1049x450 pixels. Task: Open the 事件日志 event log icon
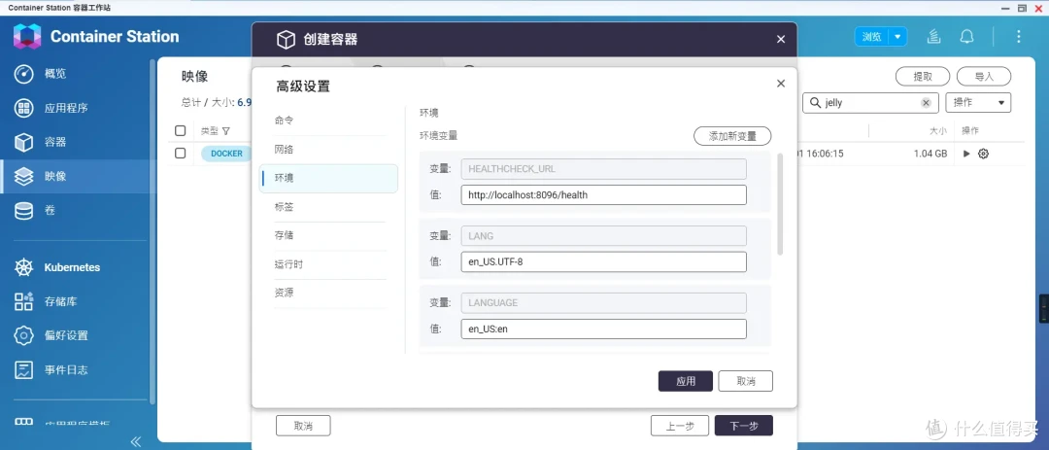[24, 369]
